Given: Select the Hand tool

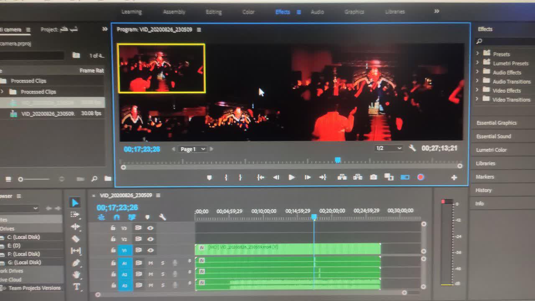Looking at the screenshot, I should click(x=76, y=275).
